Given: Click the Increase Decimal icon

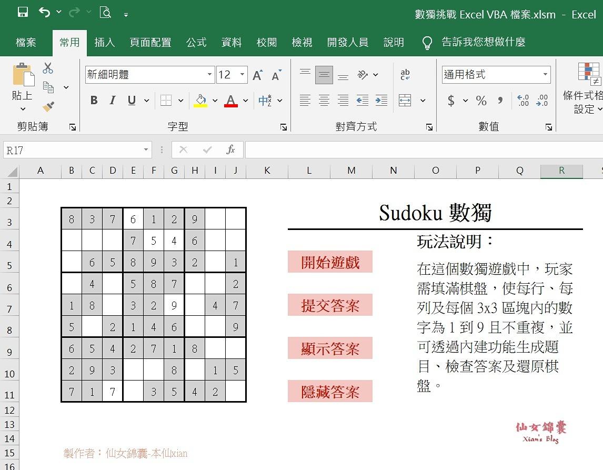Looking at the screenshot, I should click(x=523, y=100).
